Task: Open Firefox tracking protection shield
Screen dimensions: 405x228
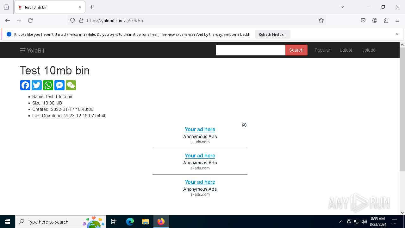Action: tap(72, 21)
